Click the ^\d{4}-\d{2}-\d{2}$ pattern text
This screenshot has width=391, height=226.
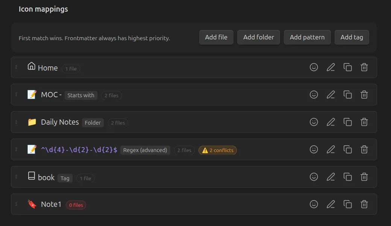point(79,150)
